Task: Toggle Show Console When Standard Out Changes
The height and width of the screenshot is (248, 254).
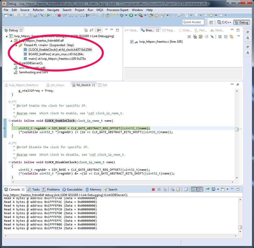Action: (194, 189)
